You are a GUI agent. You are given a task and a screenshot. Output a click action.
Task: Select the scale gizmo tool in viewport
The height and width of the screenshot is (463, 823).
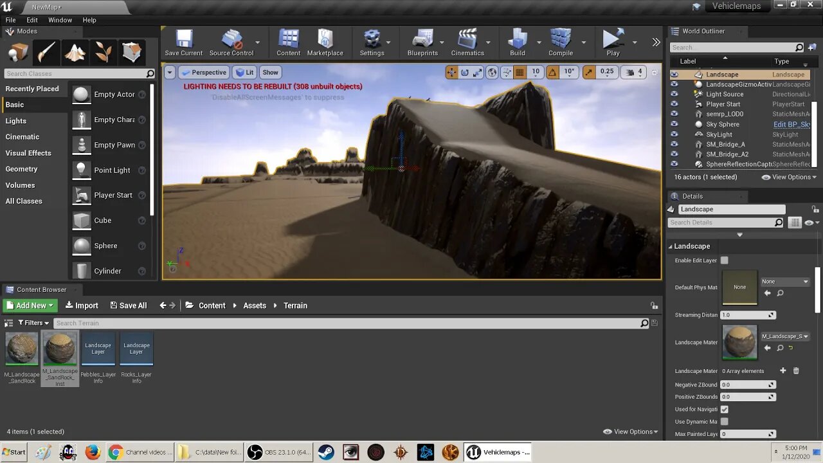[477, 72]
